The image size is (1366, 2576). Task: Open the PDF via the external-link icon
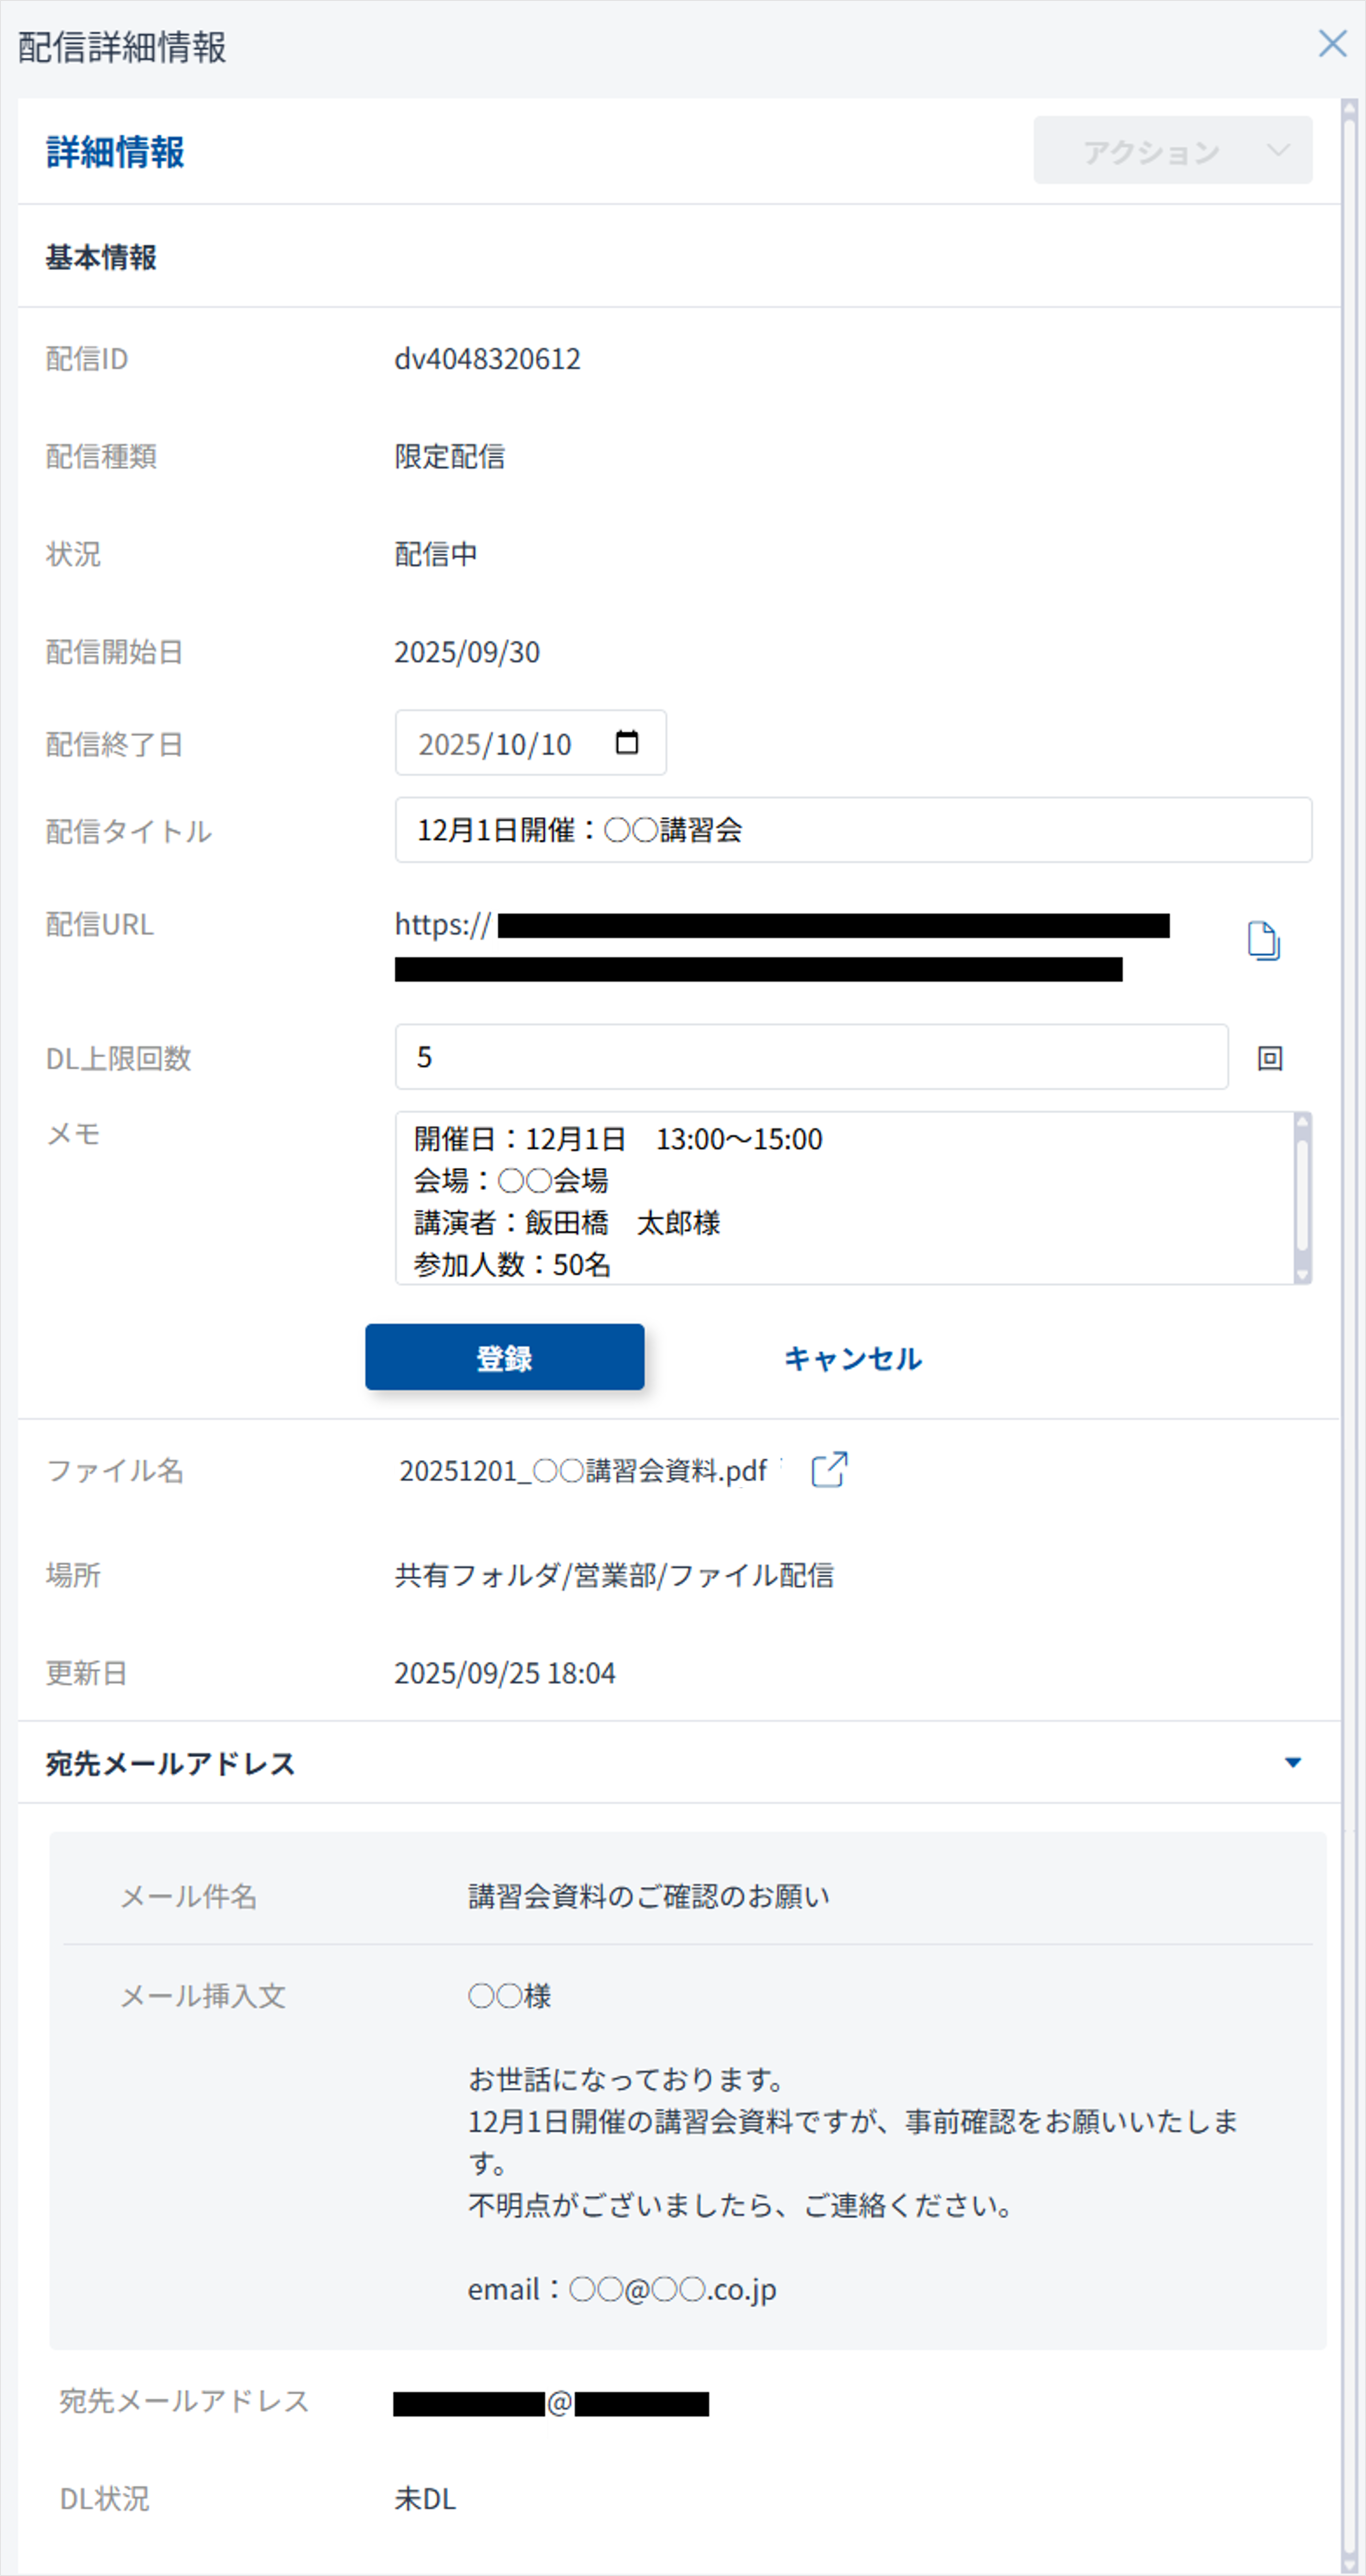coord(829,1470)
